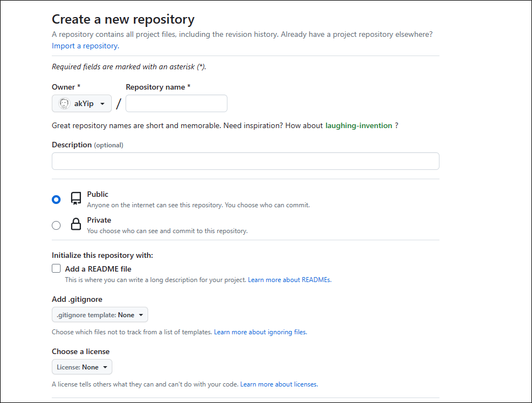The image size is (532, 403).
Task: Expand the License: None dropdown
Action: tap(82, 367)
